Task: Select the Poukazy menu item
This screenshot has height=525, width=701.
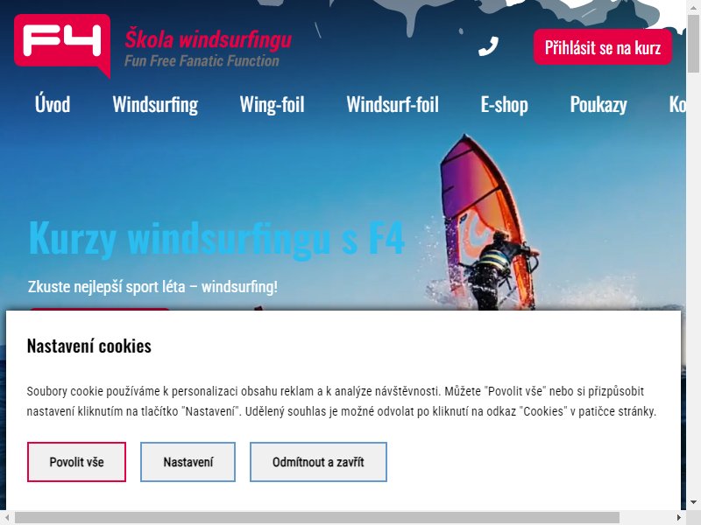Action: [x=598, y=104]
